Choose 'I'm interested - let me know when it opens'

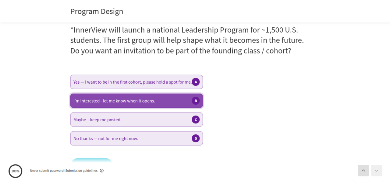tap(114, 101)
